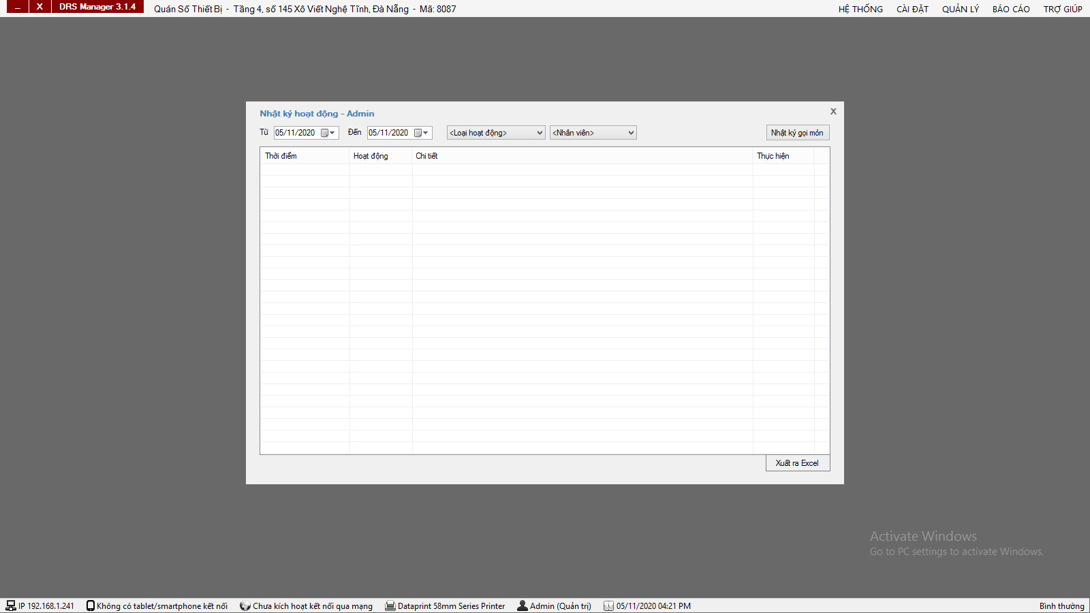Image resolution: width=1090 pixels, height=613 pixels.
Task: Sort by Chi tiết column header
Action: [582, 156]
